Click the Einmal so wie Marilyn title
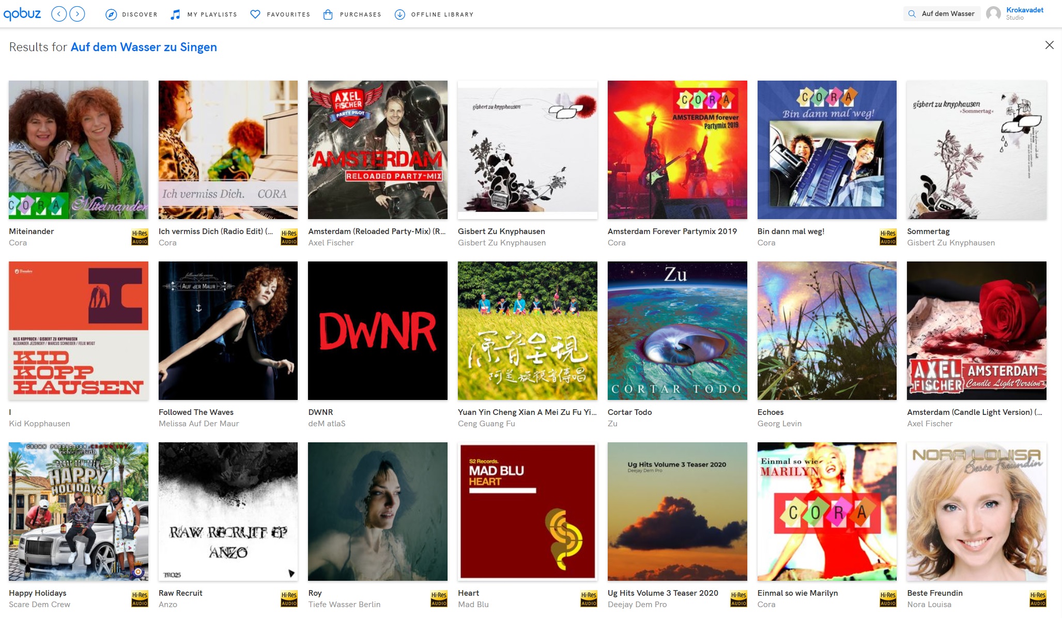This screenshot has width=1062, height=618. coord(797,593)
